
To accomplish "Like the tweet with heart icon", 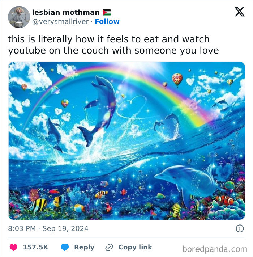I will point(14,247).
